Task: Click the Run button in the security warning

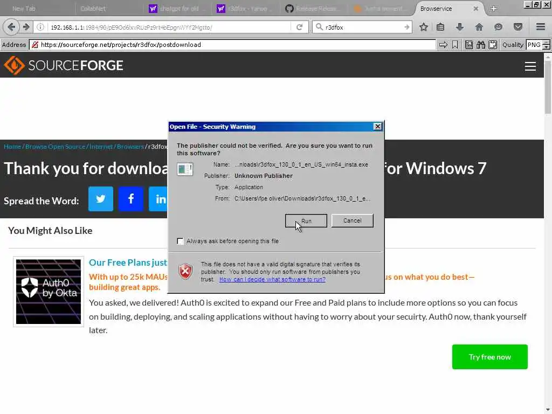Action: (306, 220)
